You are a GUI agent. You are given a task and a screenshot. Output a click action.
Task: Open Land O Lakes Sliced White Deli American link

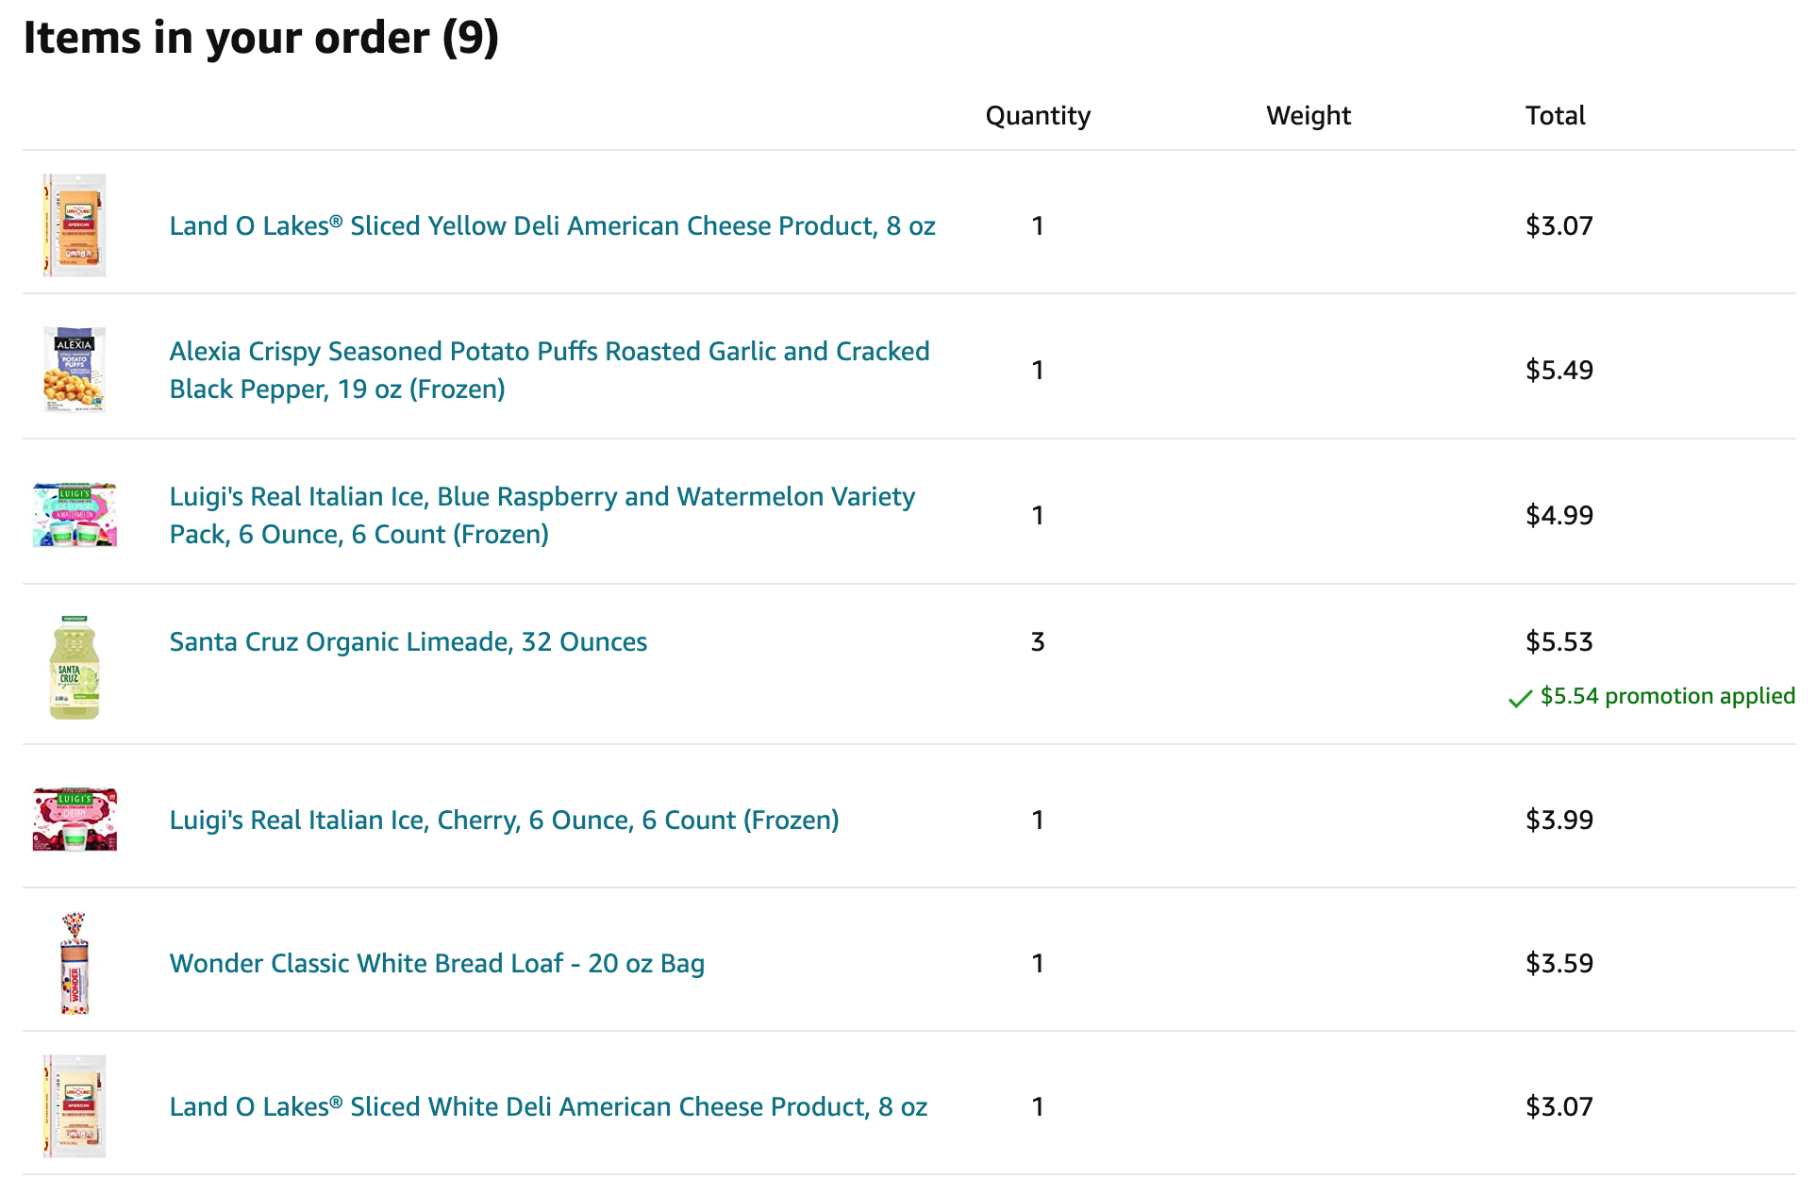[x=548, y=1107]
